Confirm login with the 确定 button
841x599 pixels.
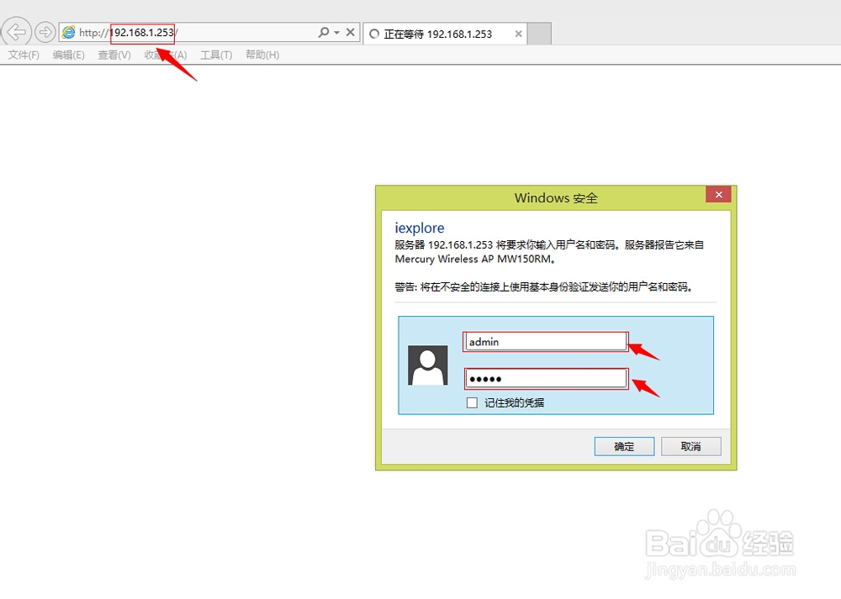[624, 446]
